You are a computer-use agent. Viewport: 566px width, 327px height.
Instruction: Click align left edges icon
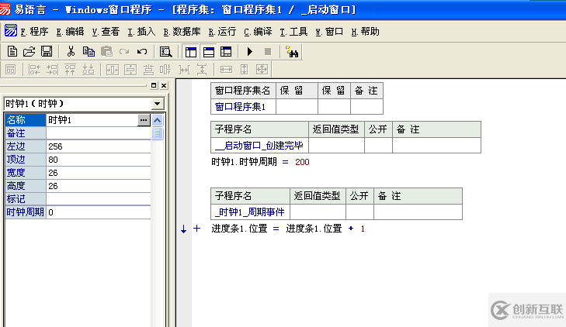point(35,70)
